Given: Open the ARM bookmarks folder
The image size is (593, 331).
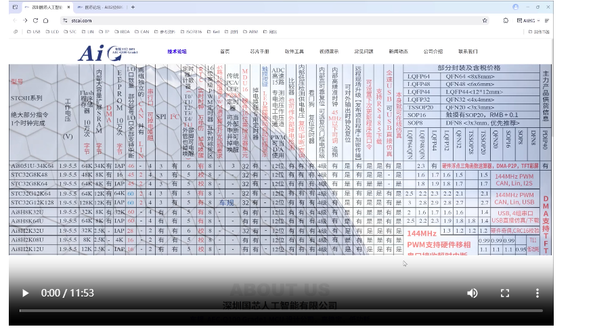Looking at the screenshot, I should (250, 32).
